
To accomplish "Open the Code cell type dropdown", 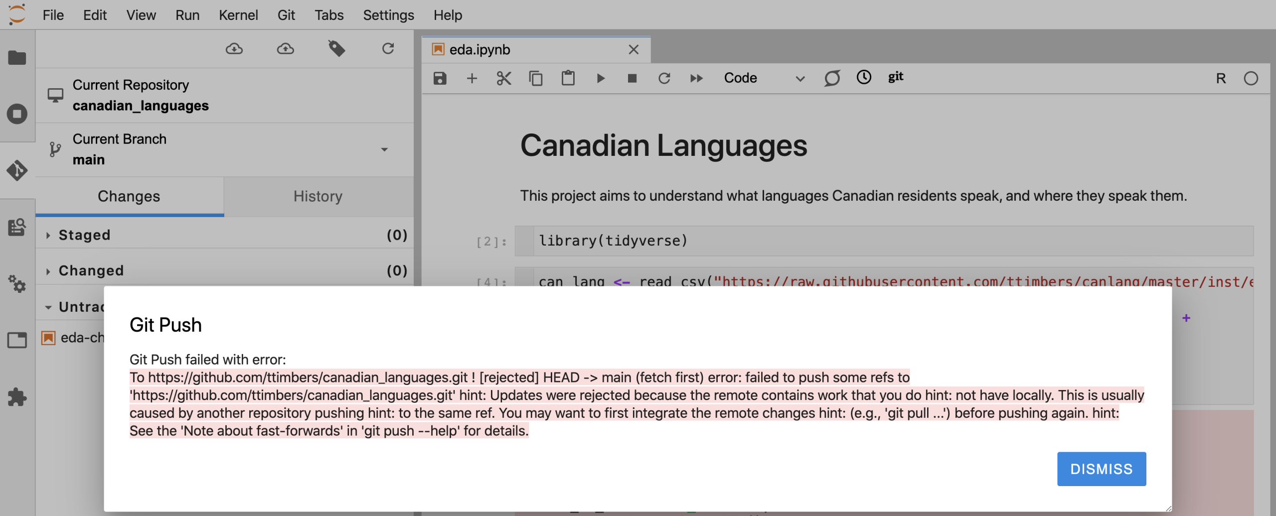I will (764, 78).
